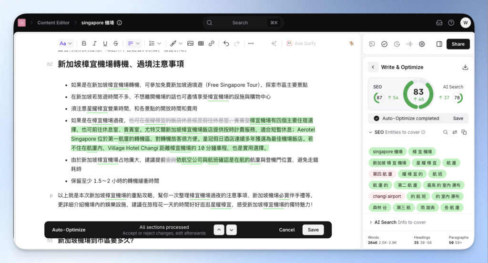Download the Write & Optimize report
The image size is (488, 263).
[465, 67]
